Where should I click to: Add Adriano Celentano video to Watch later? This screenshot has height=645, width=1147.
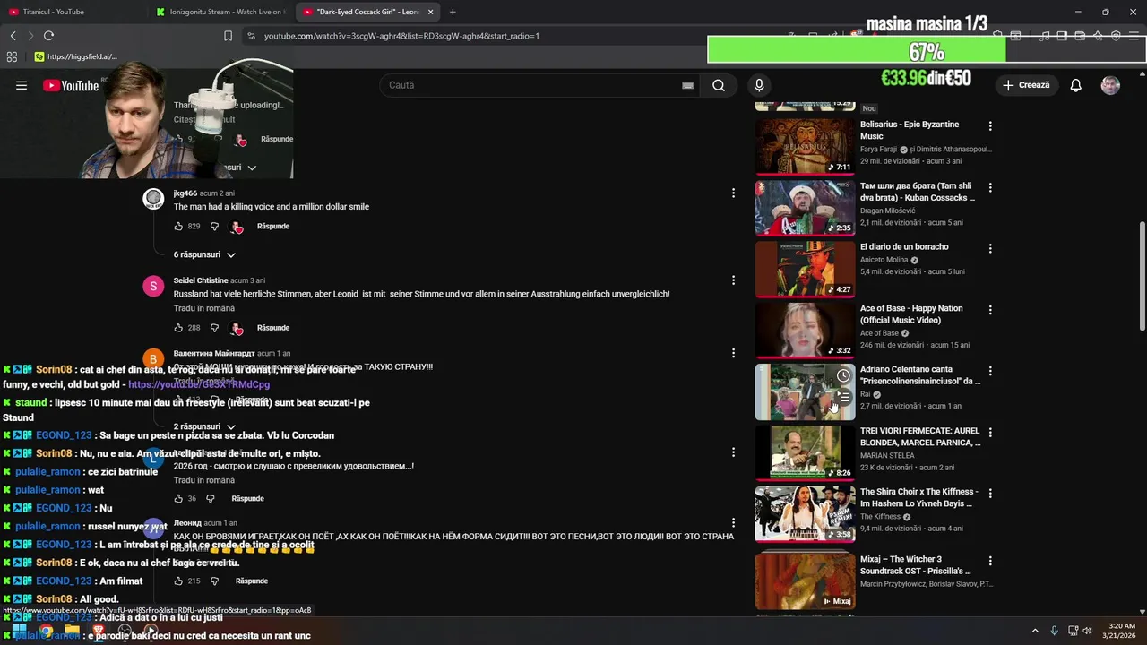coord(843,375)
